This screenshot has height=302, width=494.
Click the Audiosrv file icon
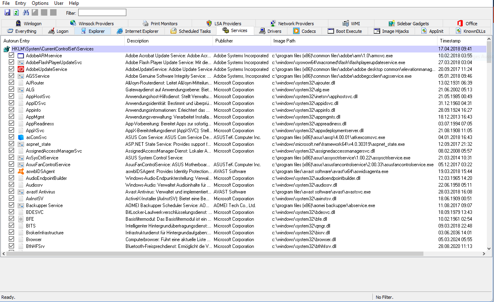tap(21, 185)
